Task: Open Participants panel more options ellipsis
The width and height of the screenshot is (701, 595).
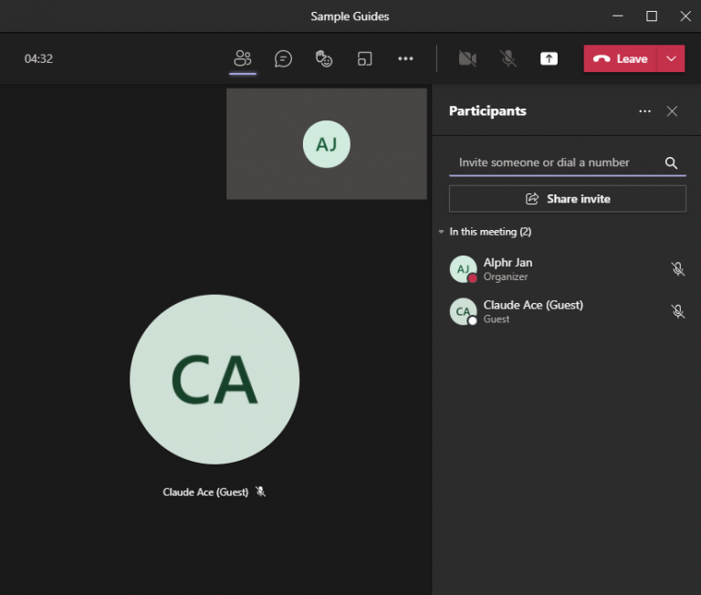Action: 645,111
